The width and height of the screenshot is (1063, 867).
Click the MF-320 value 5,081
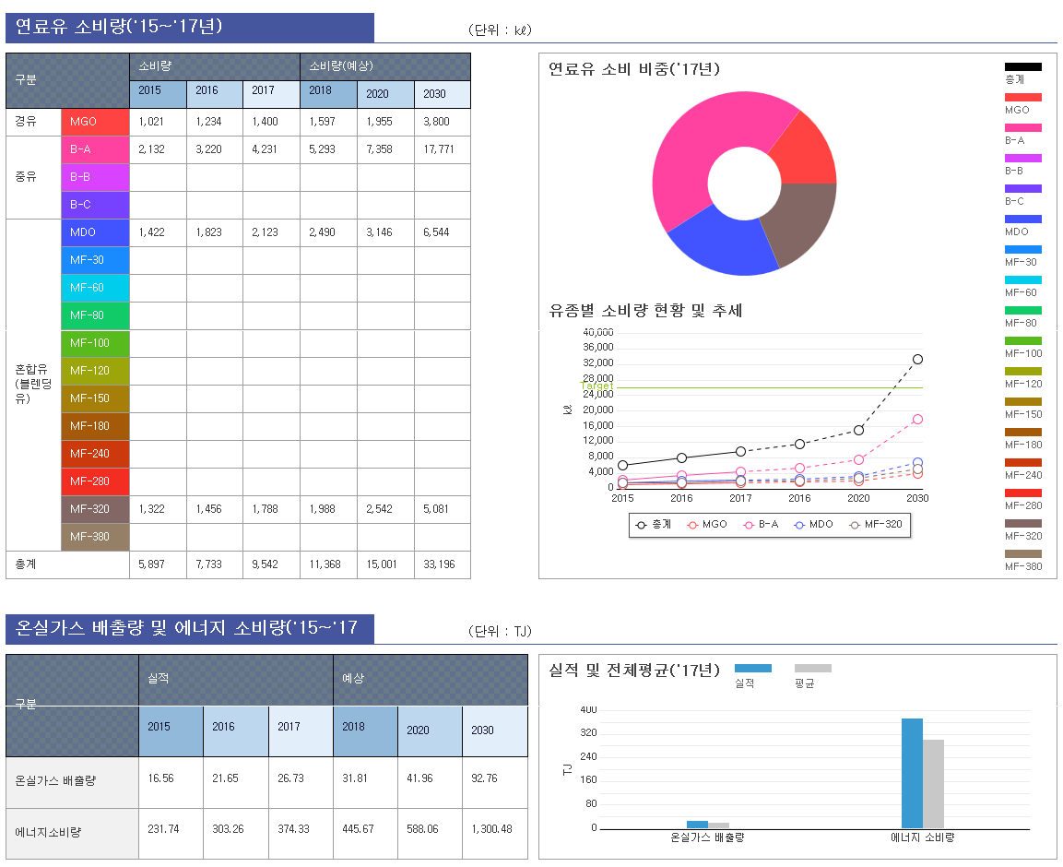(x=436, y=509)
